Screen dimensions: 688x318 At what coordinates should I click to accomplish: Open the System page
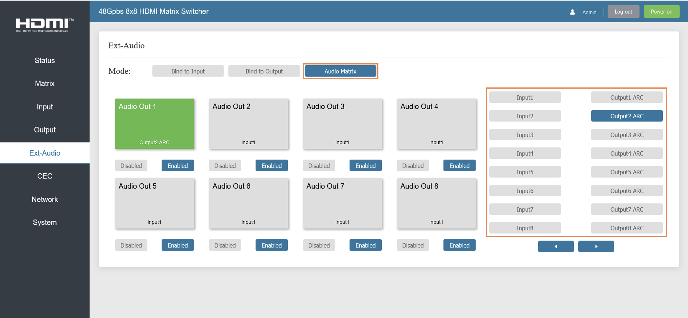45,222
